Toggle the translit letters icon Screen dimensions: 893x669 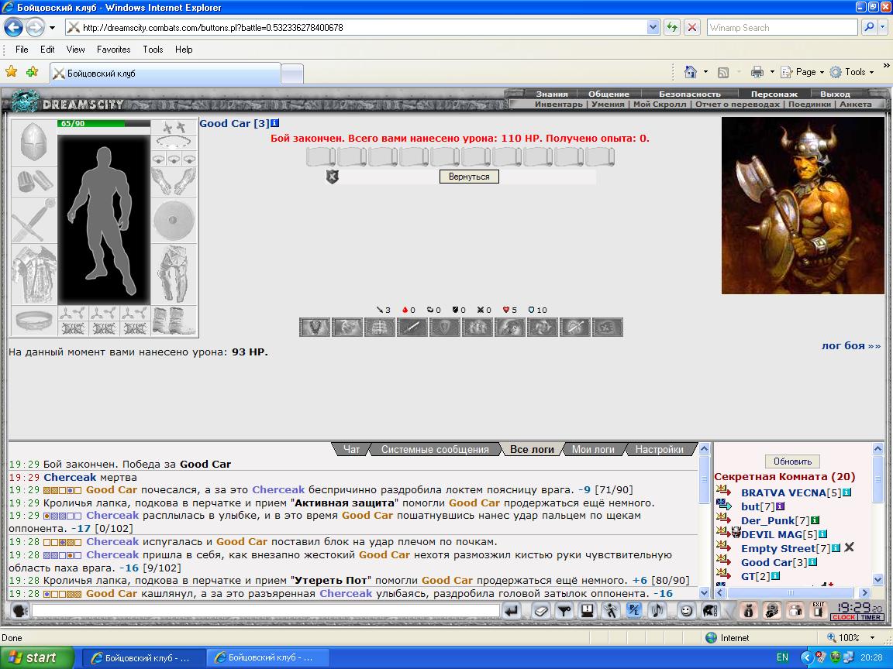pos(633,610)
